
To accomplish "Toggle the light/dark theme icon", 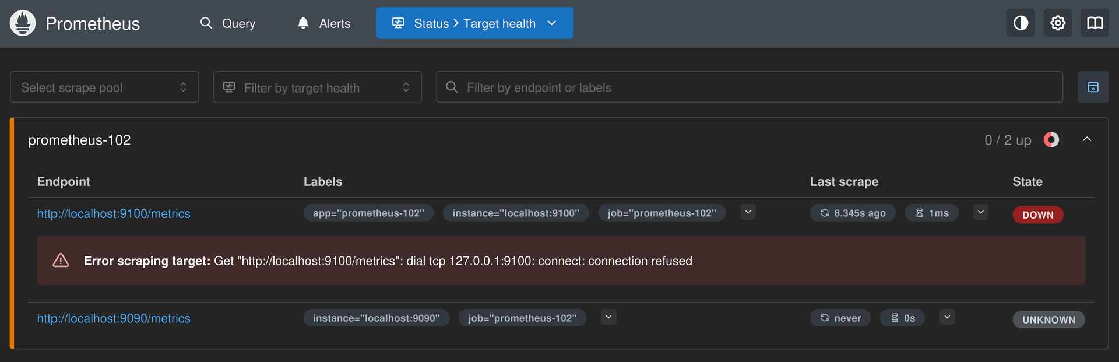I will coord(1021,23).
